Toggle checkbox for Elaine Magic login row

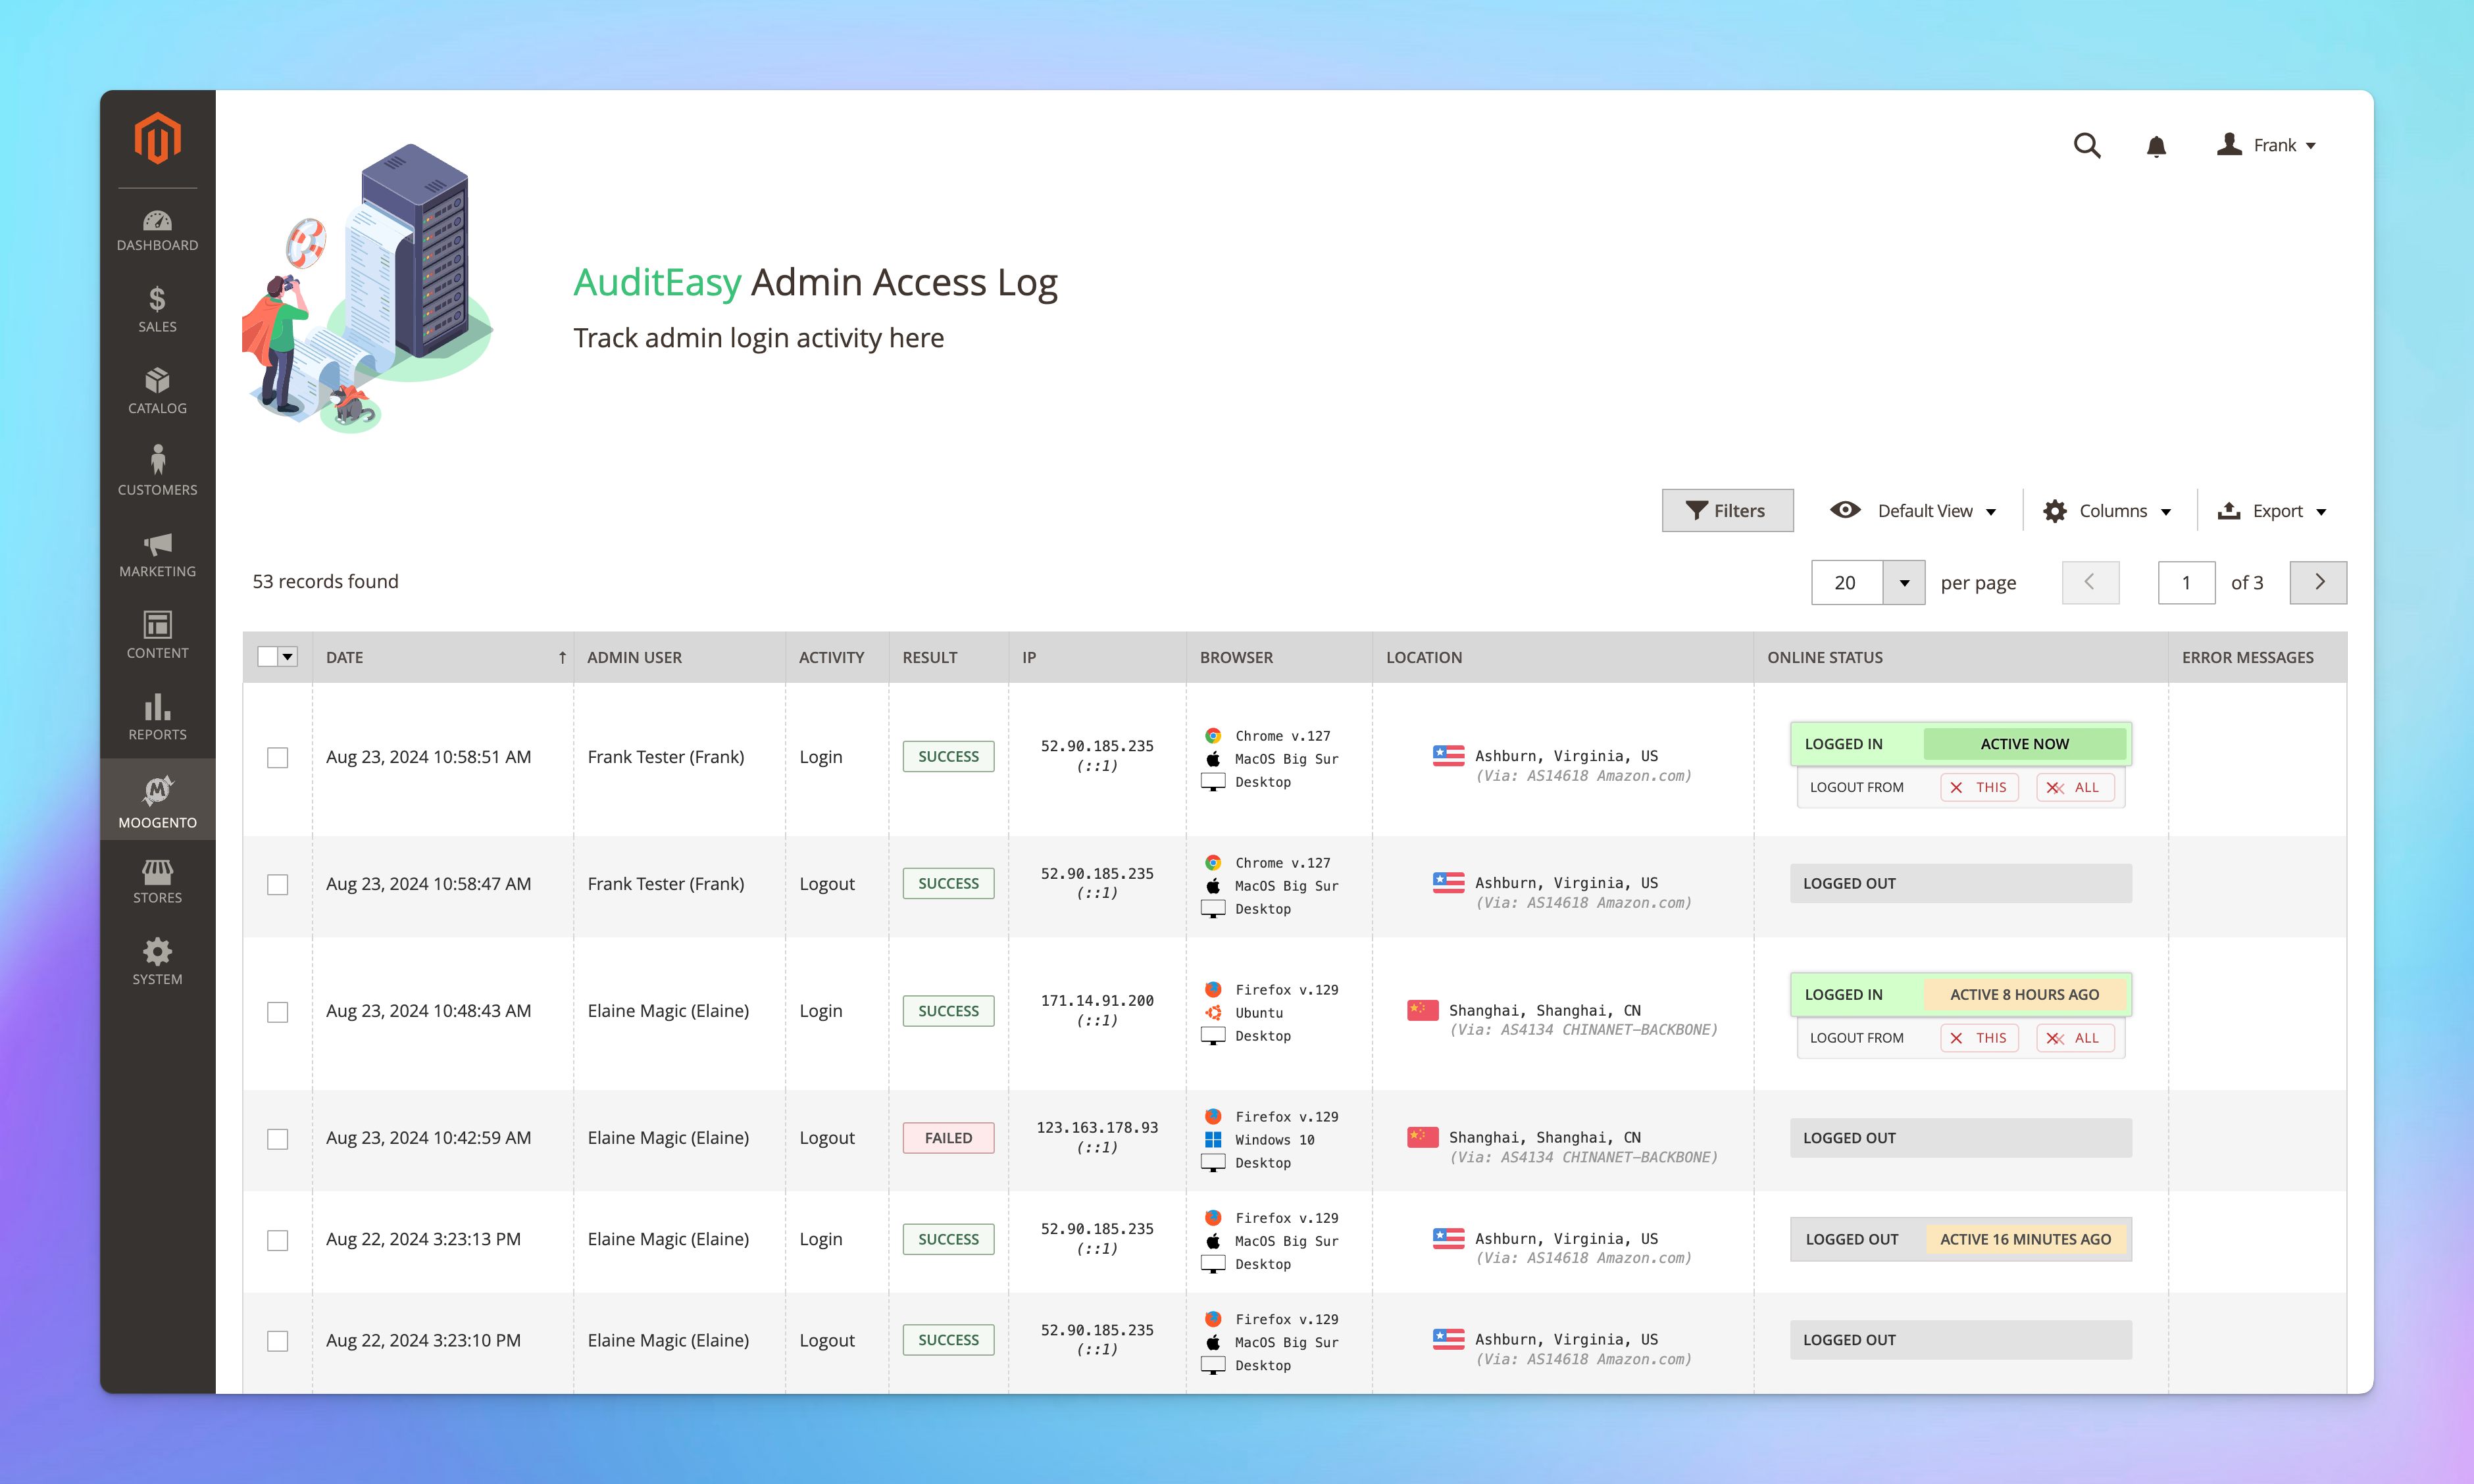click(278, 1009)
